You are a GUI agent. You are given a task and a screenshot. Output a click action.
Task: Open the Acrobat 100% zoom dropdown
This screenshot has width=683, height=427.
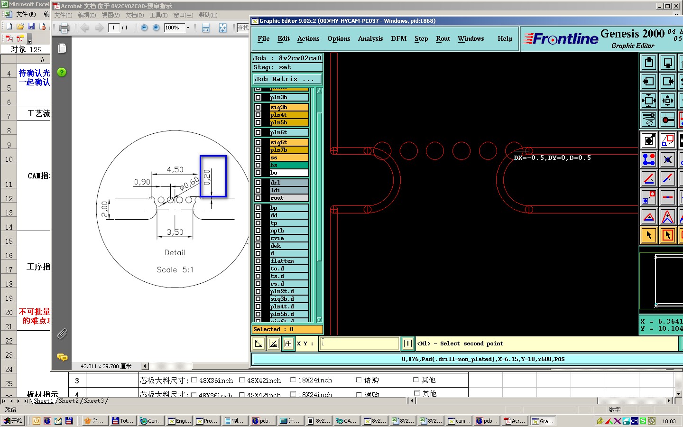tap(188, 28)
